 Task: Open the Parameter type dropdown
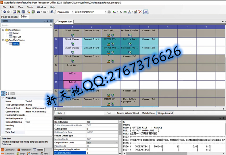[x=73, y=12]
